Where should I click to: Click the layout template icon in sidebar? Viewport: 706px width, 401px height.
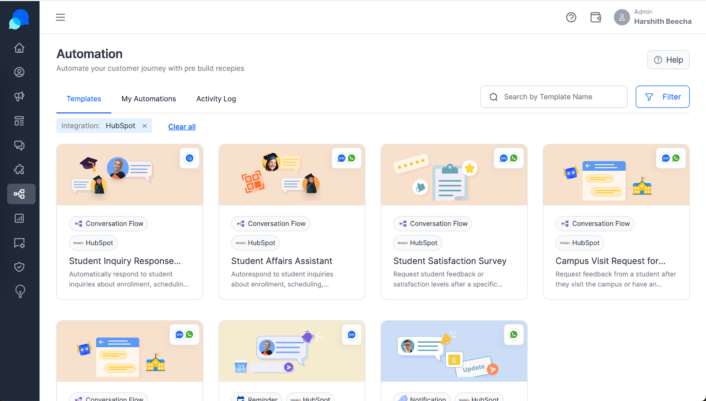point(19,121)
